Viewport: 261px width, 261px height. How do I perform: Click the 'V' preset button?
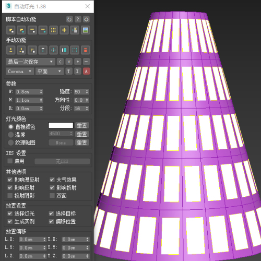point(69,62)
